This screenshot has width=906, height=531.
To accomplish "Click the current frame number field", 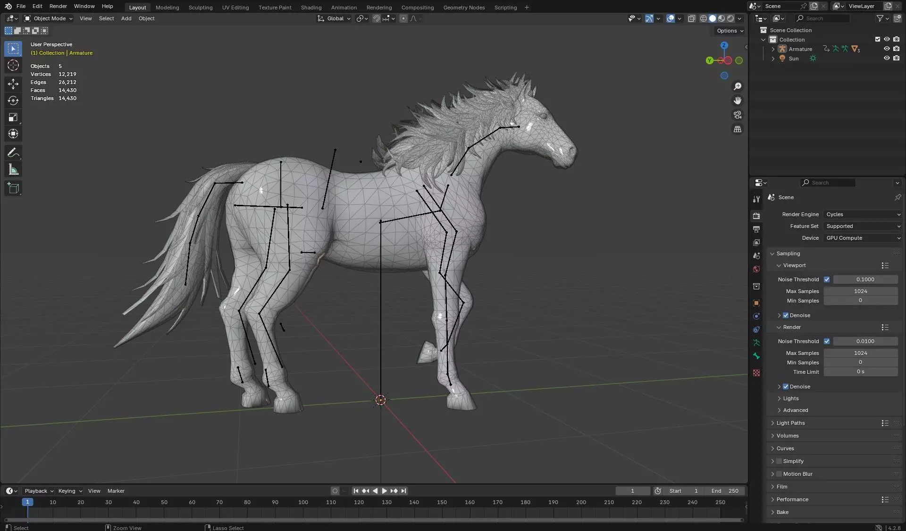I will (x=632, y=491).
